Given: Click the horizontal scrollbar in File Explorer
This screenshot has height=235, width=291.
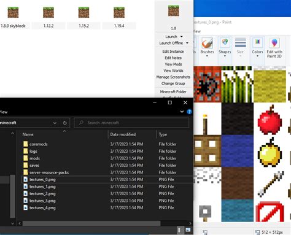Looking at the screenshot, I should point(91,223).
